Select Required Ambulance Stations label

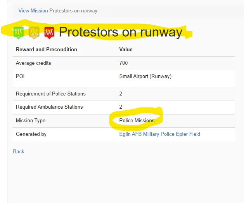49,107
